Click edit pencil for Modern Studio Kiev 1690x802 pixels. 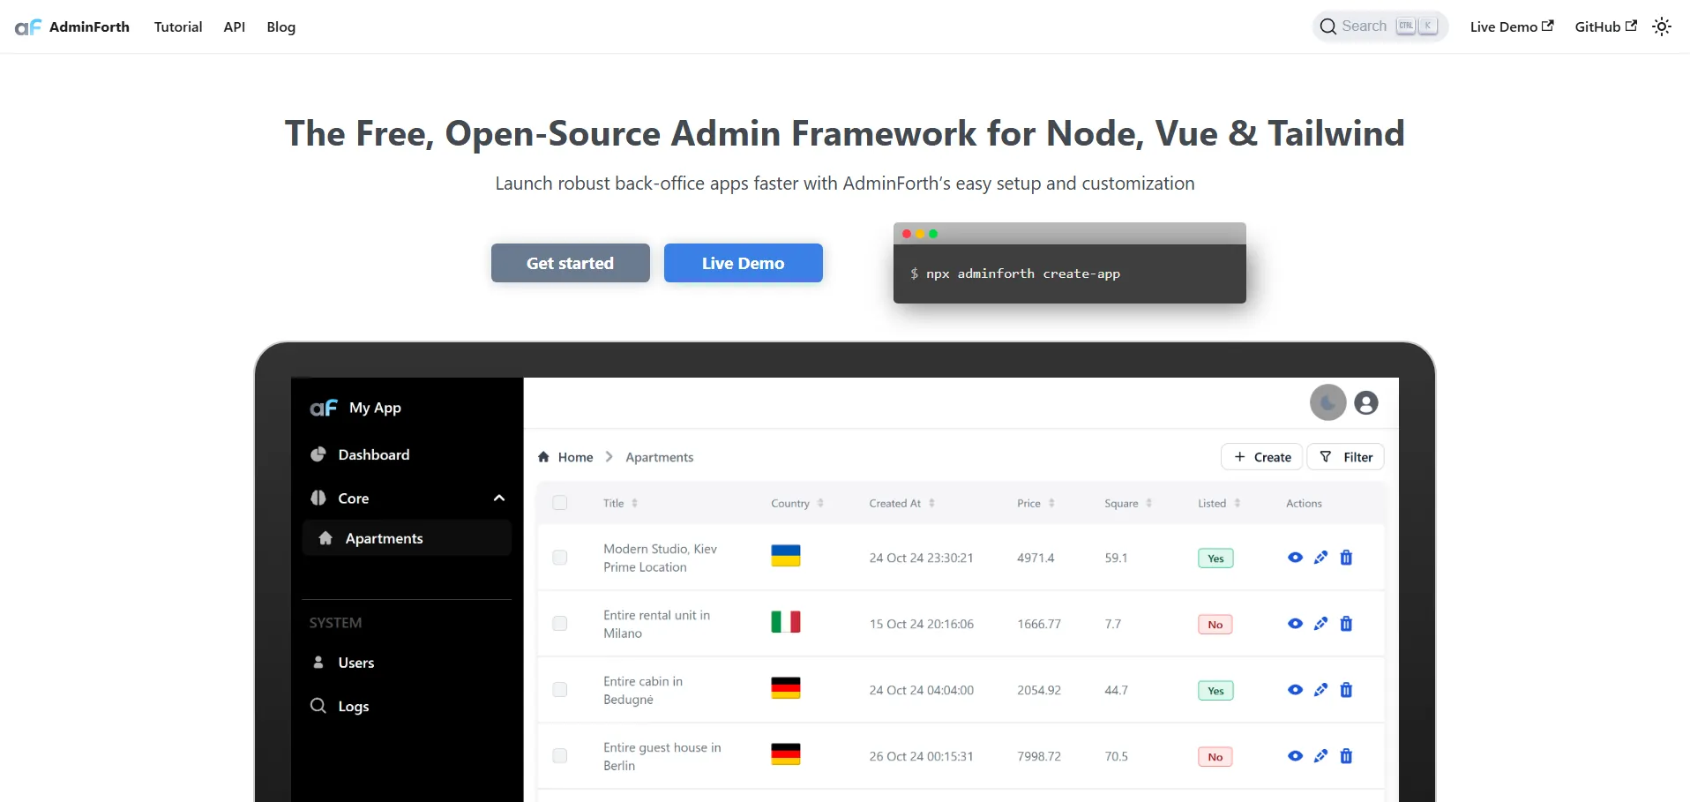pyautogui.click(x=1320, y=558)
